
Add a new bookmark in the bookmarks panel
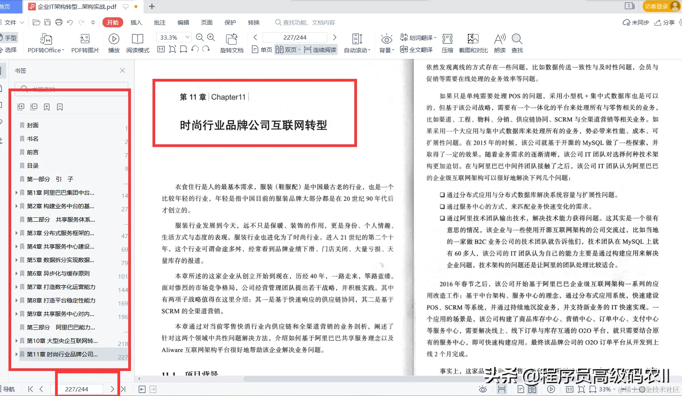47,107
